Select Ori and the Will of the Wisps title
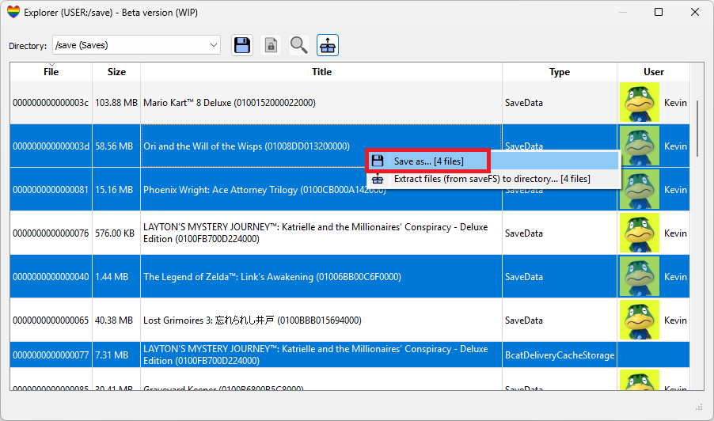Screen dimensions: 714x421 pyautogui.click(x=321, y=146)
